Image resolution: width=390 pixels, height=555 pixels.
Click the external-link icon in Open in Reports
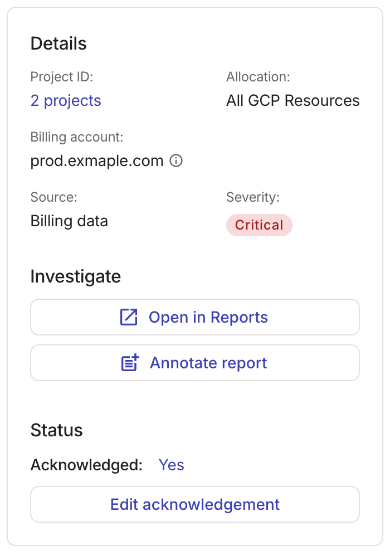tap(129, 317)
